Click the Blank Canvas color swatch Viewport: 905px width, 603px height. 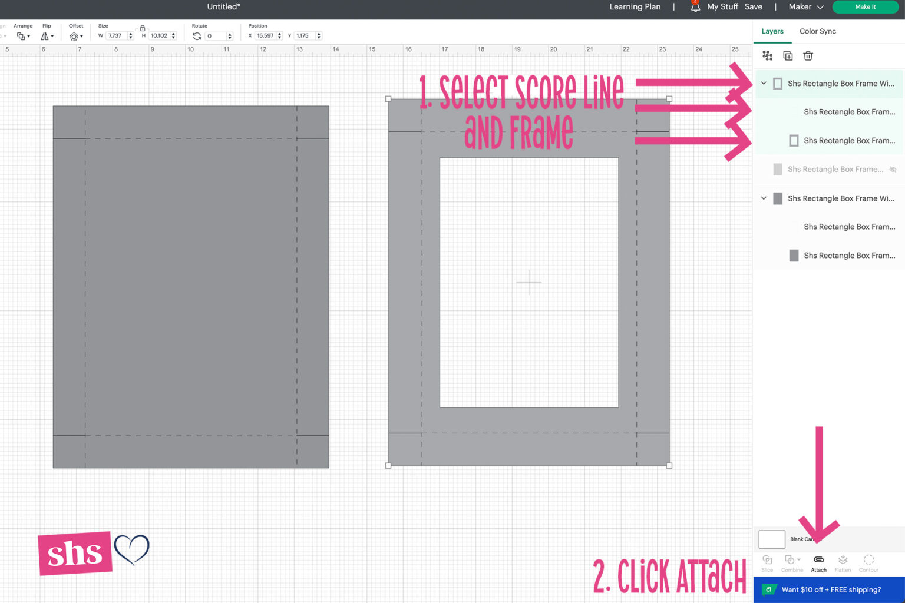pyautogui.click(x=771, y=539)
